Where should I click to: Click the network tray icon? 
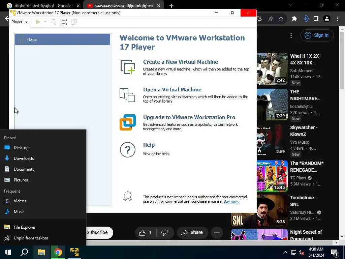click(x=293, y=252)
